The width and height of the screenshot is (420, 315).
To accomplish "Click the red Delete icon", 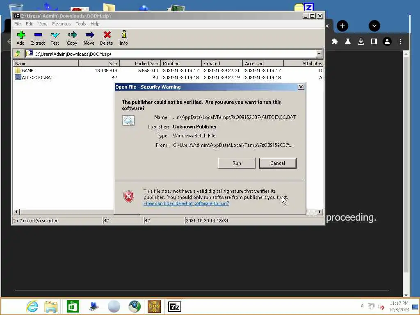I will [107, 38].
